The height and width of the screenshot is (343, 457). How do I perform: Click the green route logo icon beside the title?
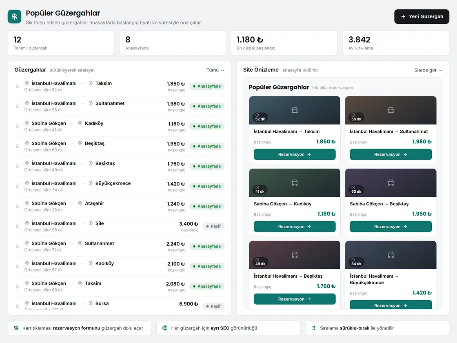point(14,17)
